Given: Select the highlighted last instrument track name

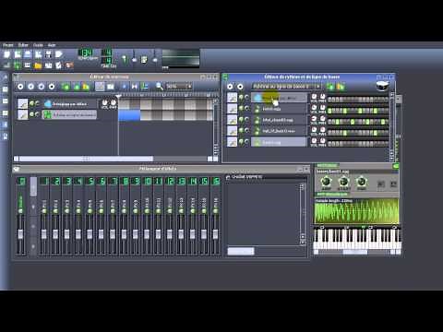Looking at the screenshot, I should tap(279, 142).
